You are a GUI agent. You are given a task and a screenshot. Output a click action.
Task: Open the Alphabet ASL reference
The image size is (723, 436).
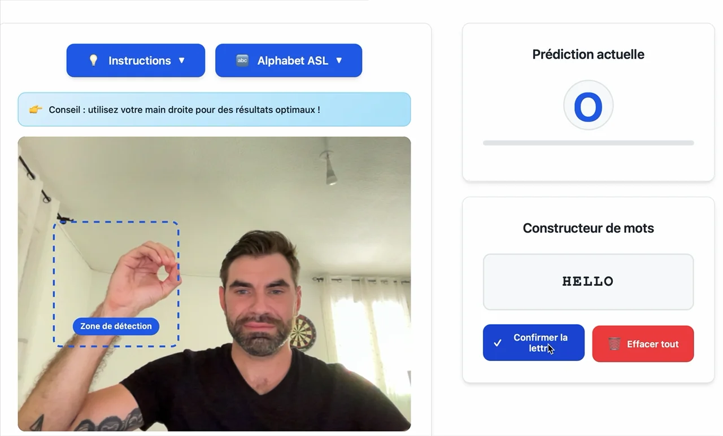click(289, 60)
